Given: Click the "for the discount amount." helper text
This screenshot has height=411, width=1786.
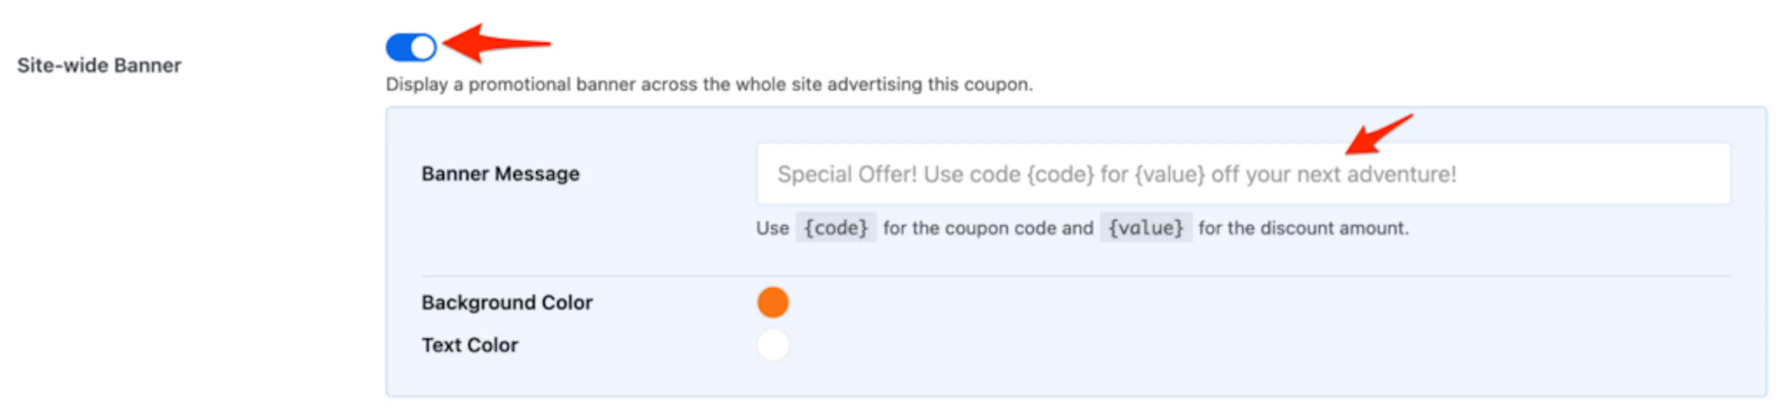Looking at the screenshot, I should pos(1303,228).
